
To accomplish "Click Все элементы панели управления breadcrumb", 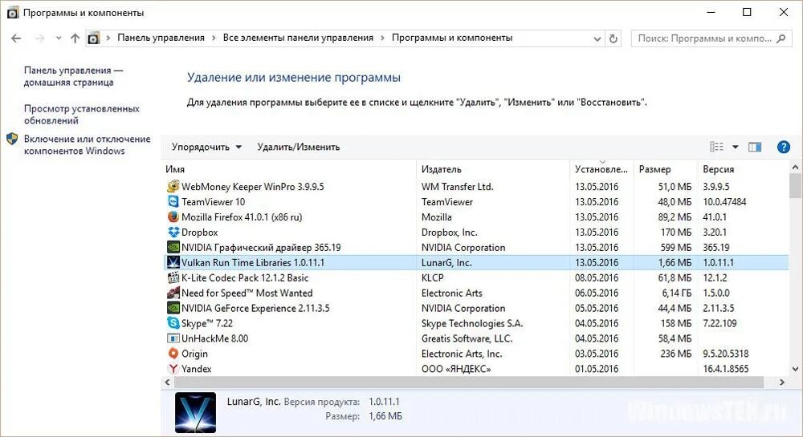I will [298, 38].
